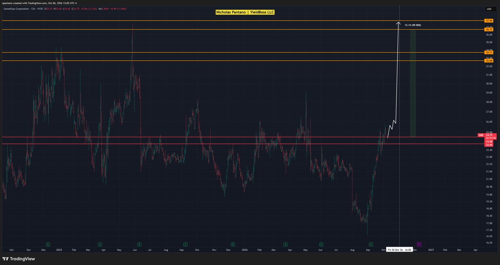Select the earnings marker in June 2026
This screenshot has height=265, width=500.
click(x=321, y=244)
